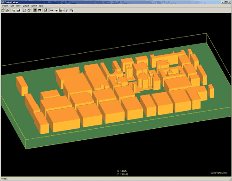Open the Project menu
The height and width of the screenshot is (181, 232).
[5, 6]
